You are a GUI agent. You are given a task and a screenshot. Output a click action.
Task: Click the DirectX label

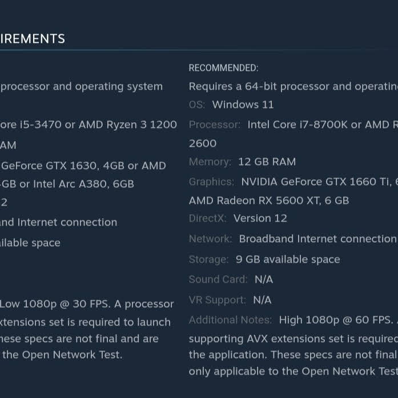(207, 218)
